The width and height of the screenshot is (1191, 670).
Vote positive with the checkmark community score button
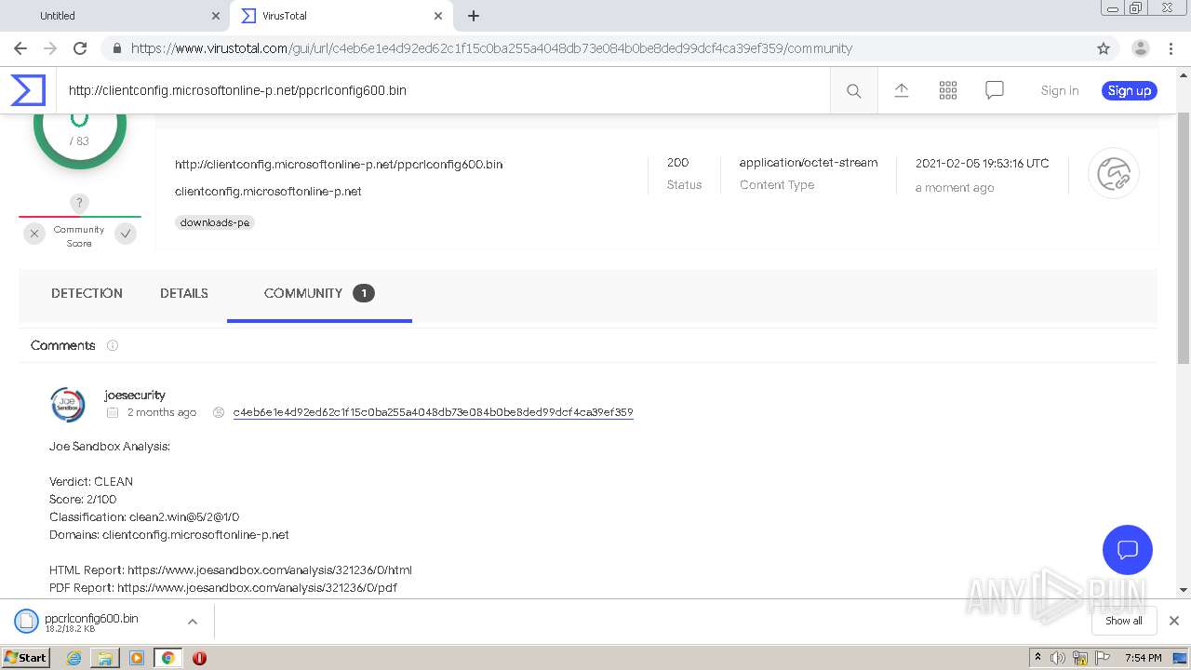point(126,234)
